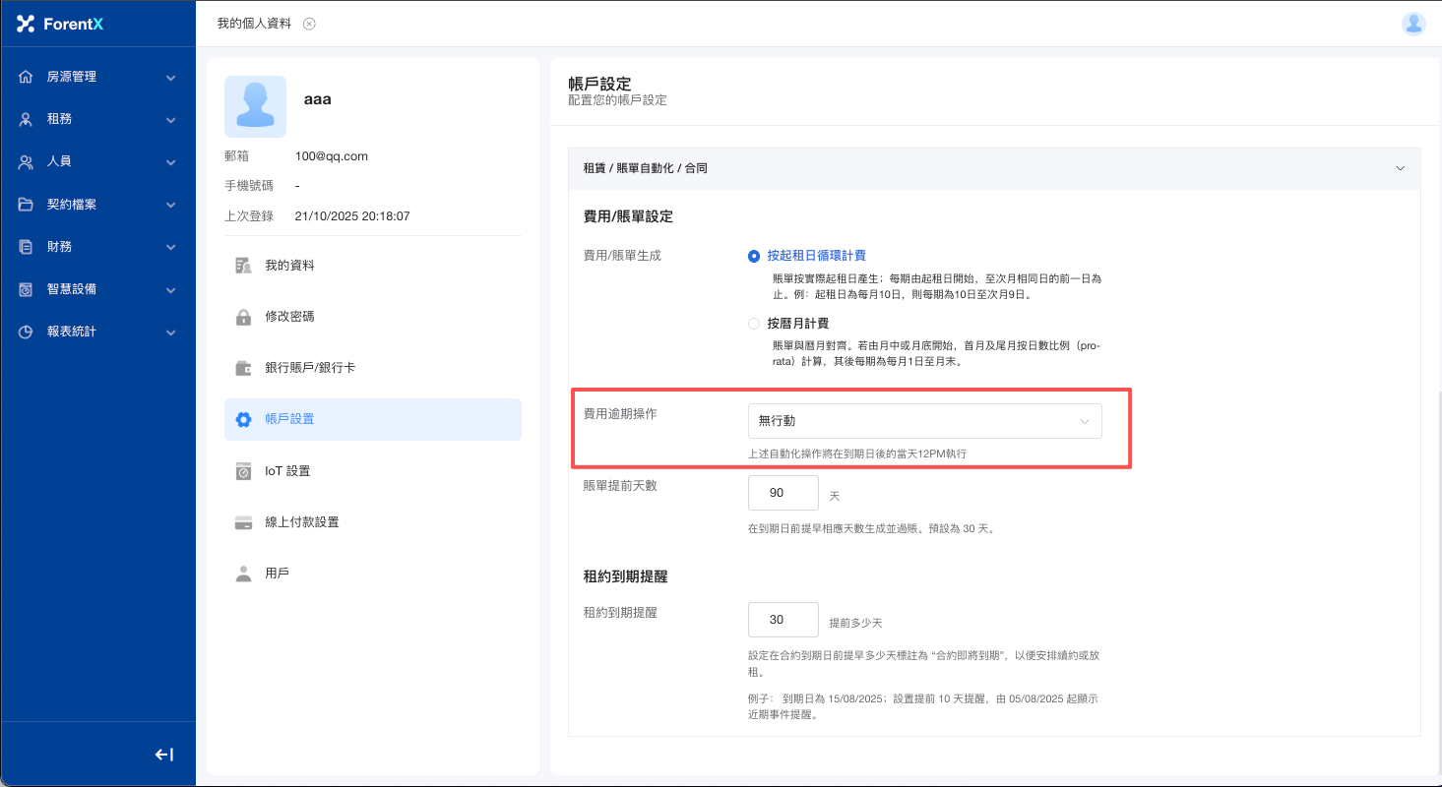Collapse the 租賃 / 賬單自動化 / 合同 section
The image size is (1442, 787).
coord(1400,168)
